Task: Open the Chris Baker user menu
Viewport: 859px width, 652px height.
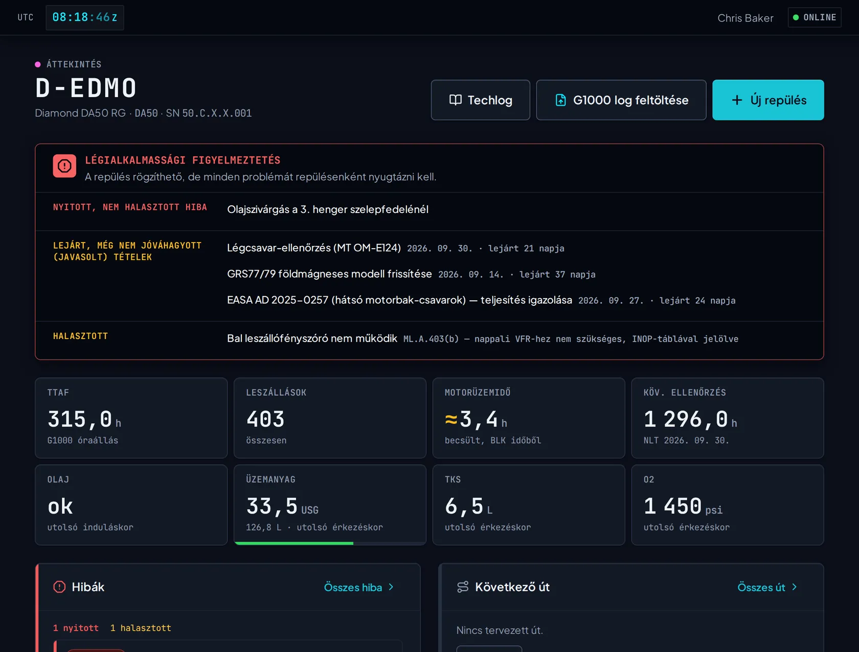Action: click(745, 18)
